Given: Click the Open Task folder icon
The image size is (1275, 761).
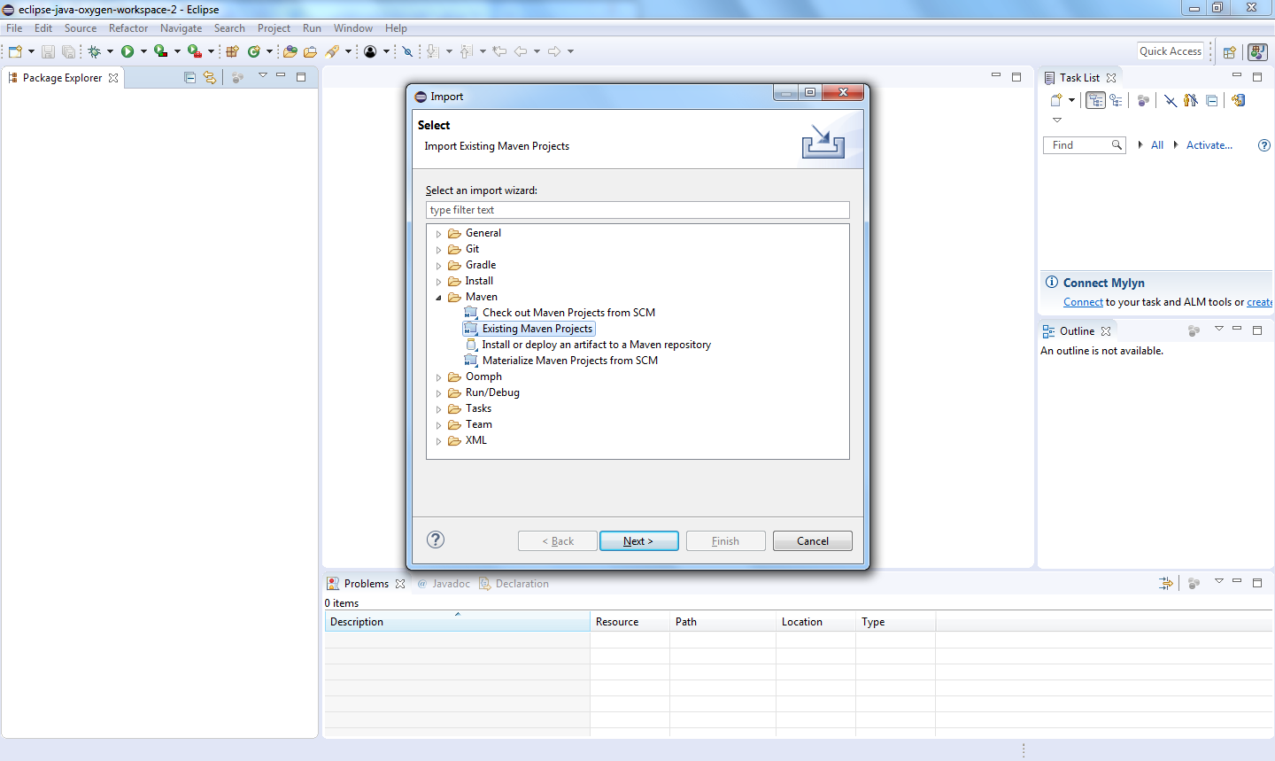Looking at the screenshot, I should pyautogui.click(x=310, y=51).
